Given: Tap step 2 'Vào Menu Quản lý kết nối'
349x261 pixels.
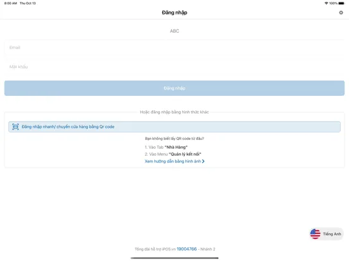Looking at the screenshot, I should [x=173, y=154].
